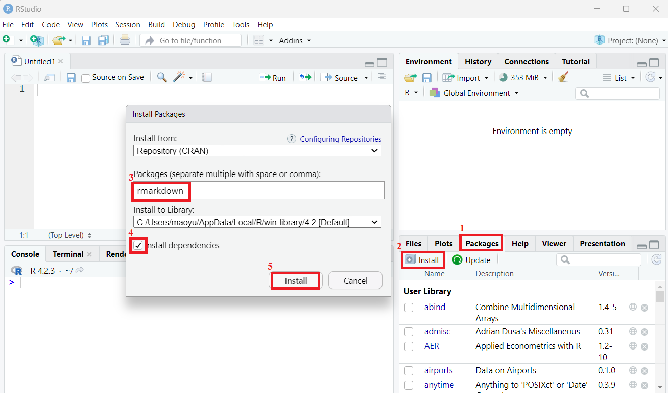Viewport: 668px width, 393px height.
Task: Click the code tools magic wand icon
Action: click(179, 77)
